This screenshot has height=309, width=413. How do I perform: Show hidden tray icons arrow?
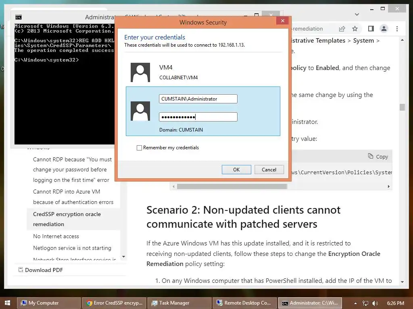pos(355,303)
